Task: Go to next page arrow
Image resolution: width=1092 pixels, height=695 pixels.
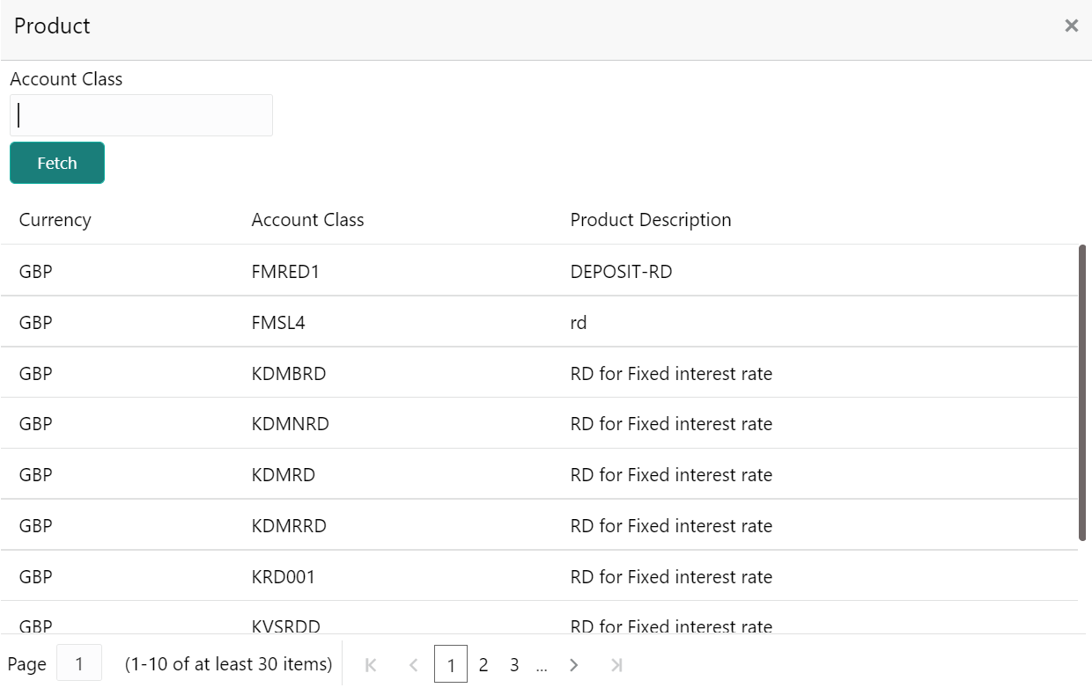Action: pyautogui.click(x=573, y=665)
